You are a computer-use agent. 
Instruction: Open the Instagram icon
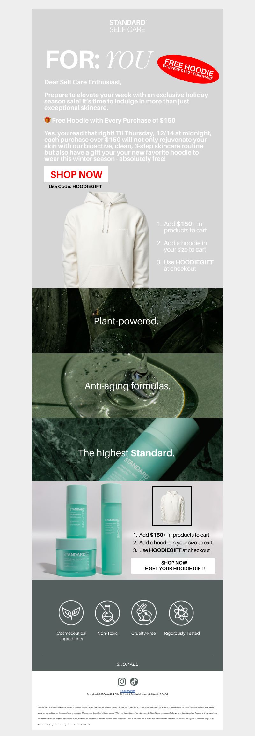(x=122, y=681)
